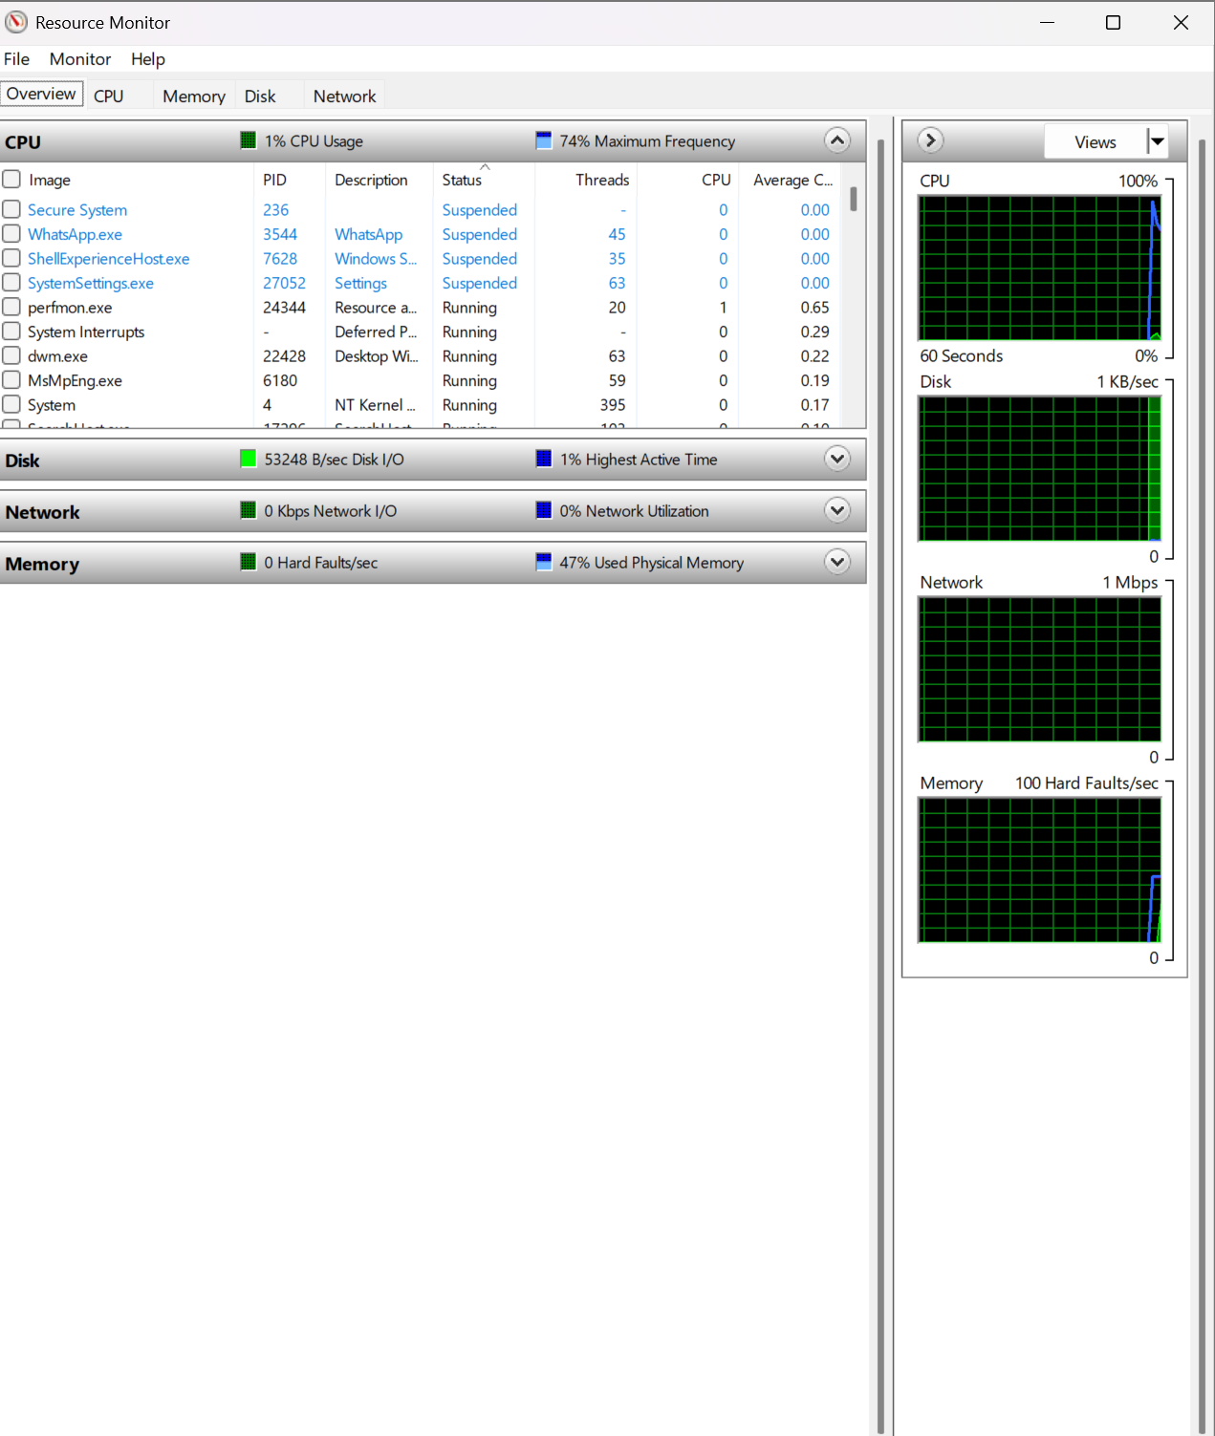The image size is (1215, 1436).
Task: Sort processes by Threads column header
Action: coord(601,180)
